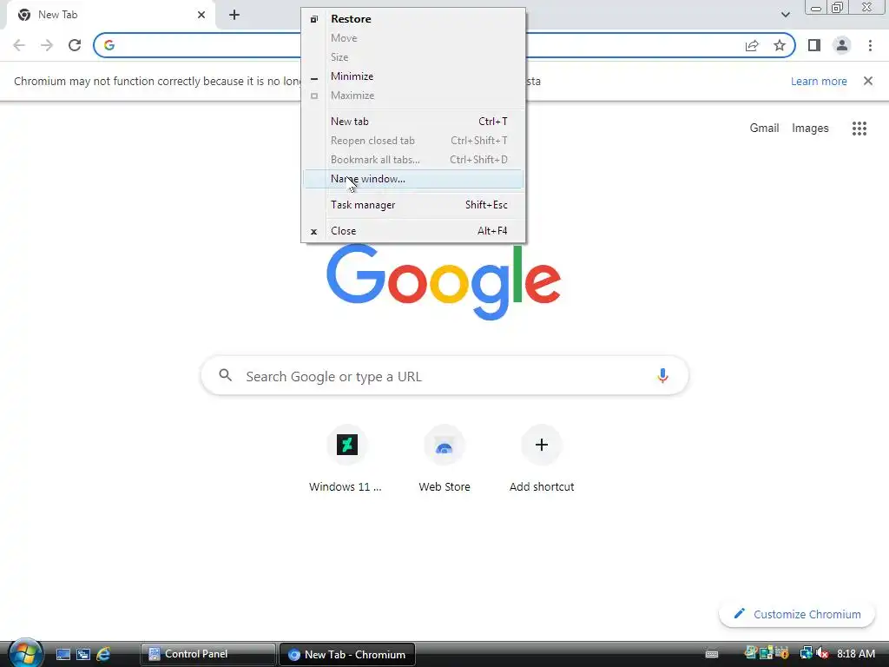Bookmark this tab with the star icon
Viewport: 889px width, 667px height.
click(780, 45)
